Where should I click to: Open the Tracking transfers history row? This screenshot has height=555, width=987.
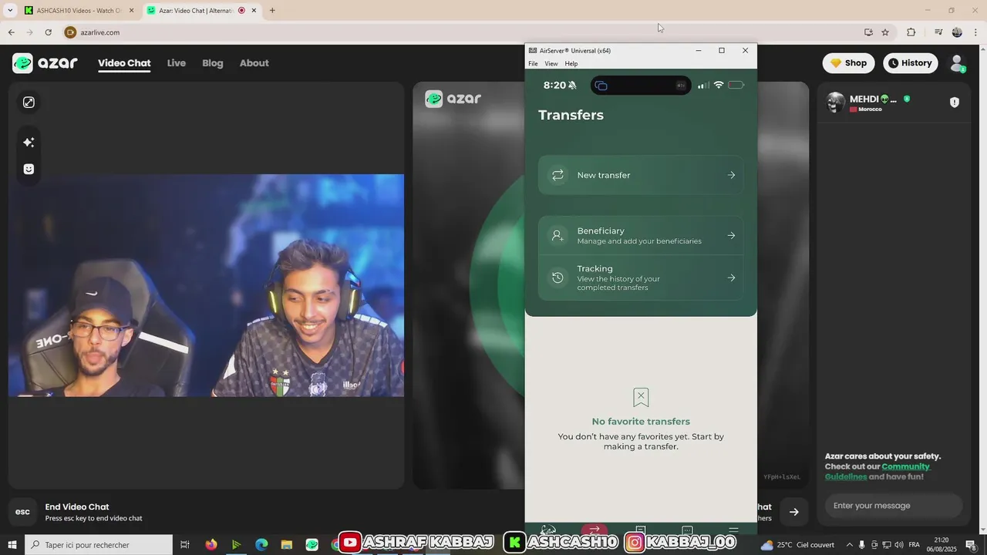click(x=641, y=277)
